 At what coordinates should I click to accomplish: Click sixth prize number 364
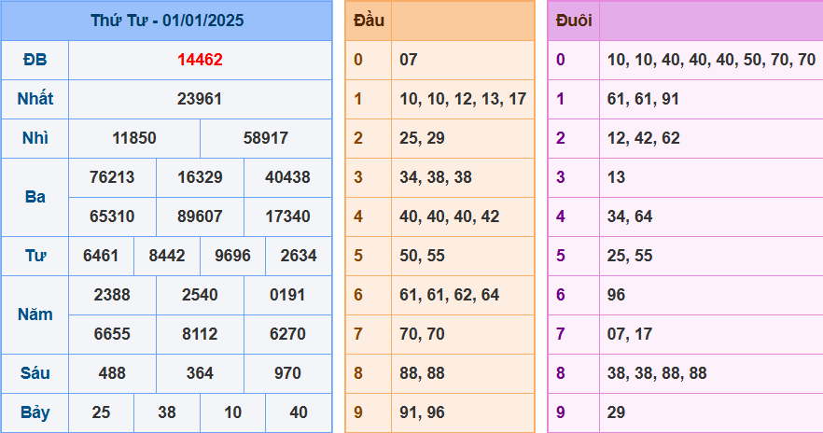pos(200,373)
